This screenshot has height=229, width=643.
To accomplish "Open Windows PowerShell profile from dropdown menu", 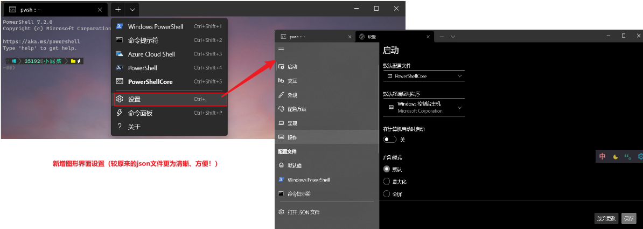I will coord(169,26).
